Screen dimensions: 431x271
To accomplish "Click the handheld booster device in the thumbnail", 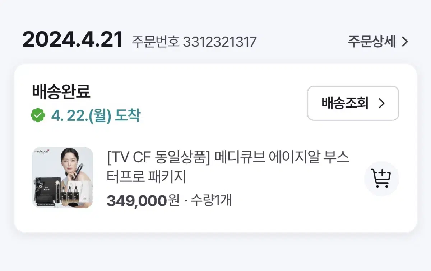I will pos(78,171).
